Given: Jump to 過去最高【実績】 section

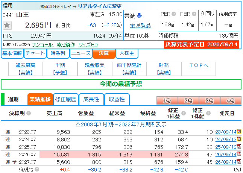Looking at the screenshot, I should point(26,69).
